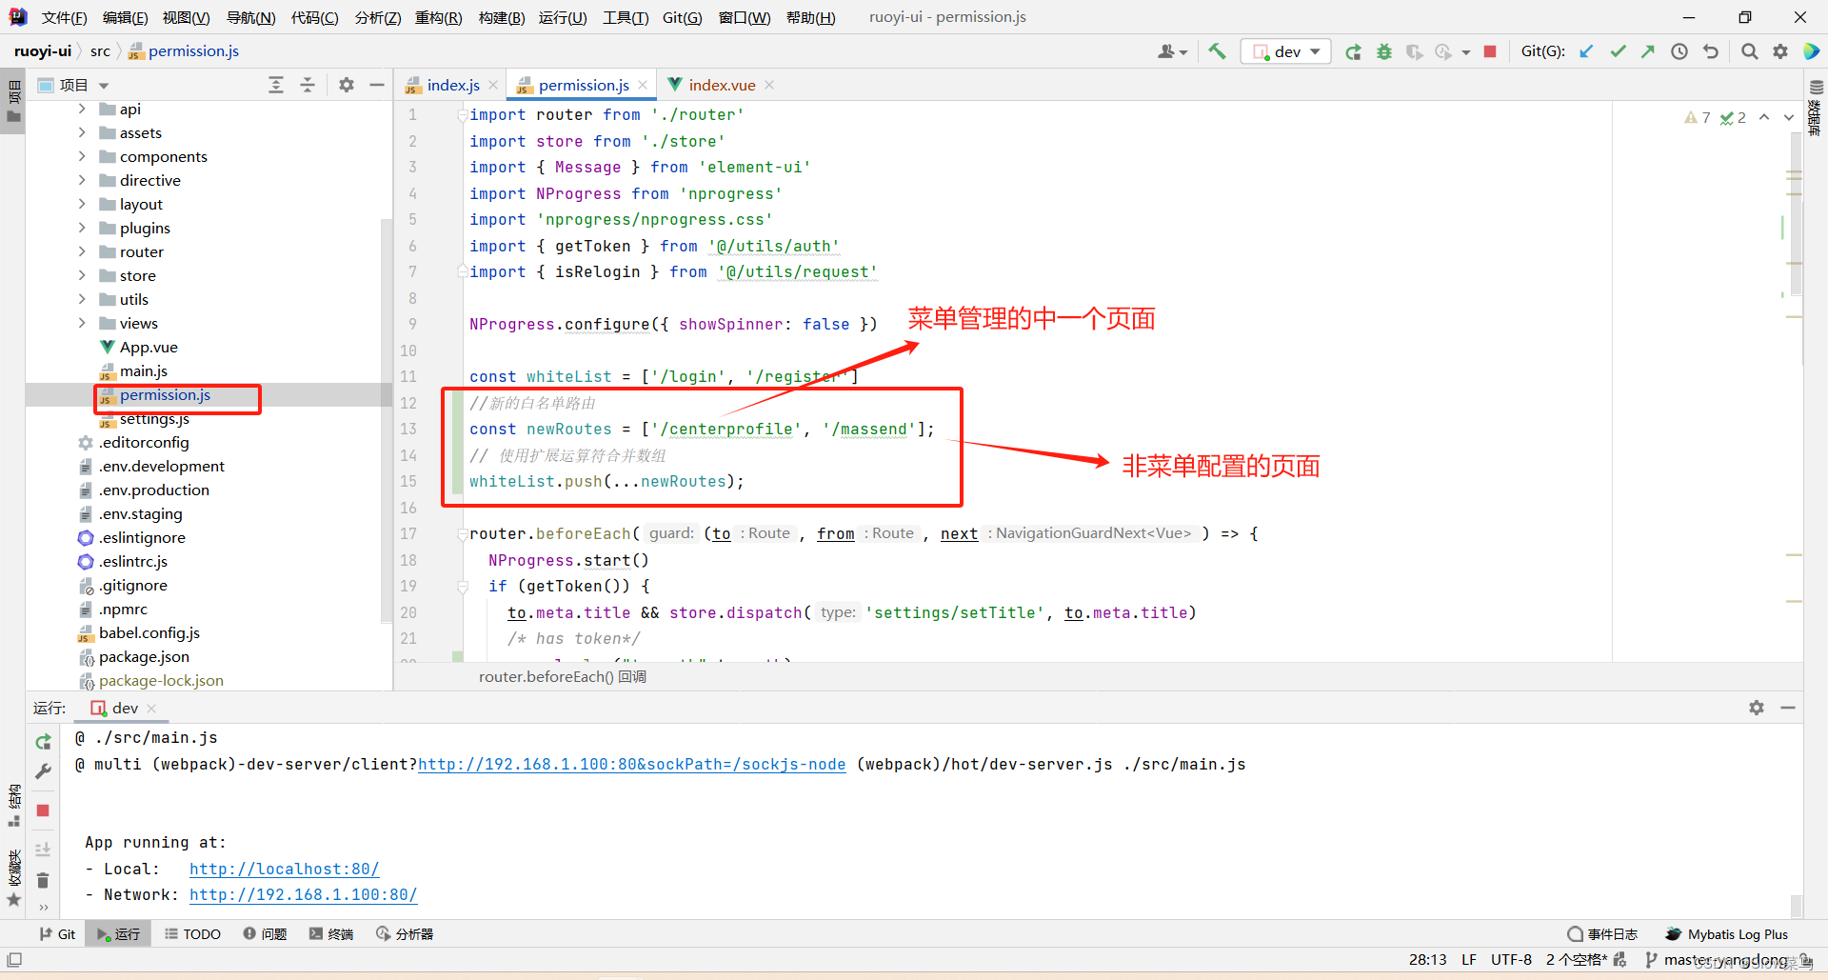Click the Build project hammer icon
The height and width of the screenshot is (980, 1828).
(x=1217, y=51)
